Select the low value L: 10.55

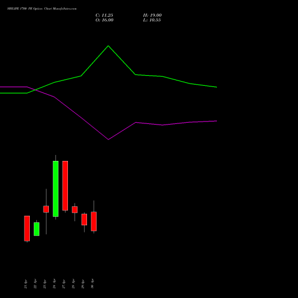[152, 20]
